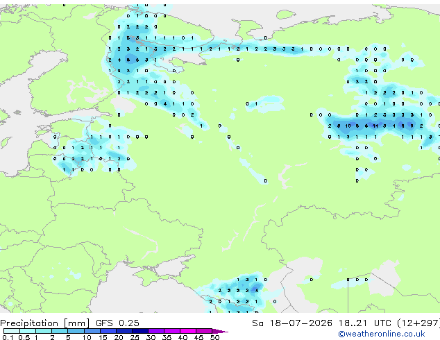This screenshot has width=440, height=340.
Task: Pick the 45–50 mm legend swatch
Action: pyautogui.click(x=204, y=331)
